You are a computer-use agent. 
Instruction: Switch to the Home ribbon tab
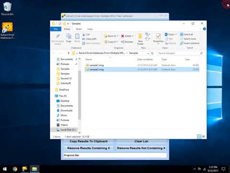(67, 29)
